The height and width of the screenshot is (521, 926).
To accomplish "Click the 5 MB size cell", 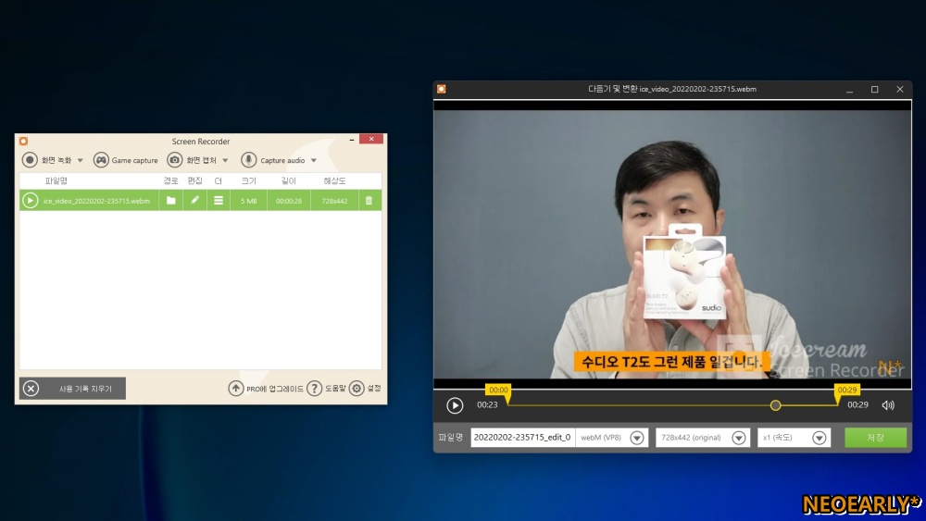I will [248, 201].
